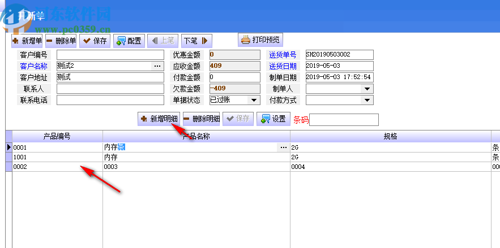The height and width of the screenshot is (248, 500).
Task: Select product code cell 1001
Action: tap(57, 157)
